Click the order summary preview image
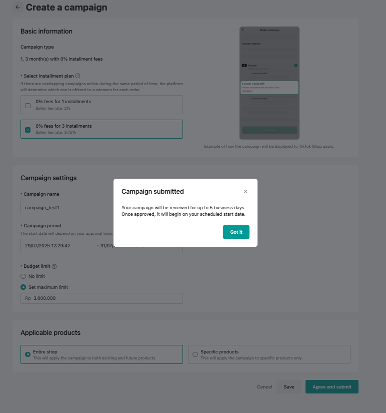Viewport: 386px width, 413px height. coord(269,83)
